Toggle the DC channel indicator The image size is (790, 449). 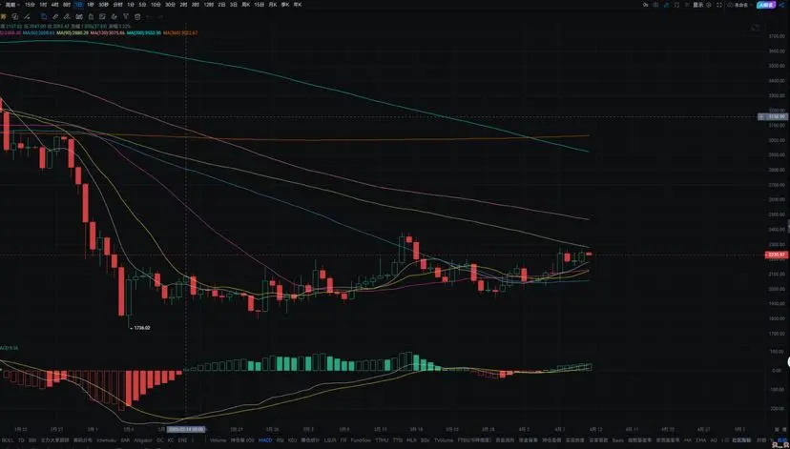coord(160,439)
